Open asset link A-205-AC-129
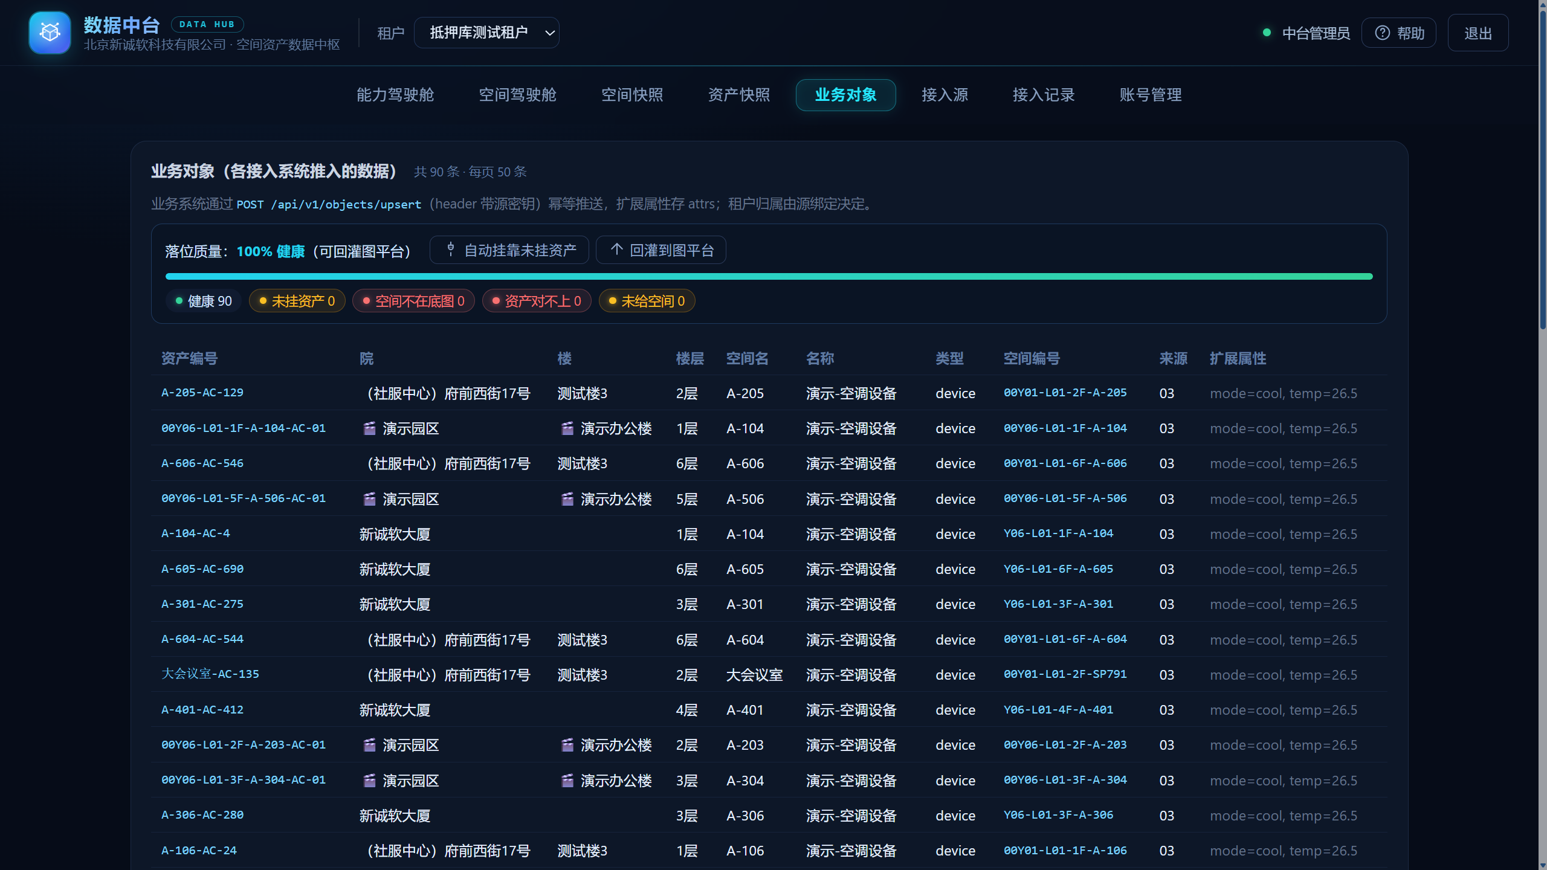Image resolution: width=1547 pixels, height=870 pixels. (202, 392)
